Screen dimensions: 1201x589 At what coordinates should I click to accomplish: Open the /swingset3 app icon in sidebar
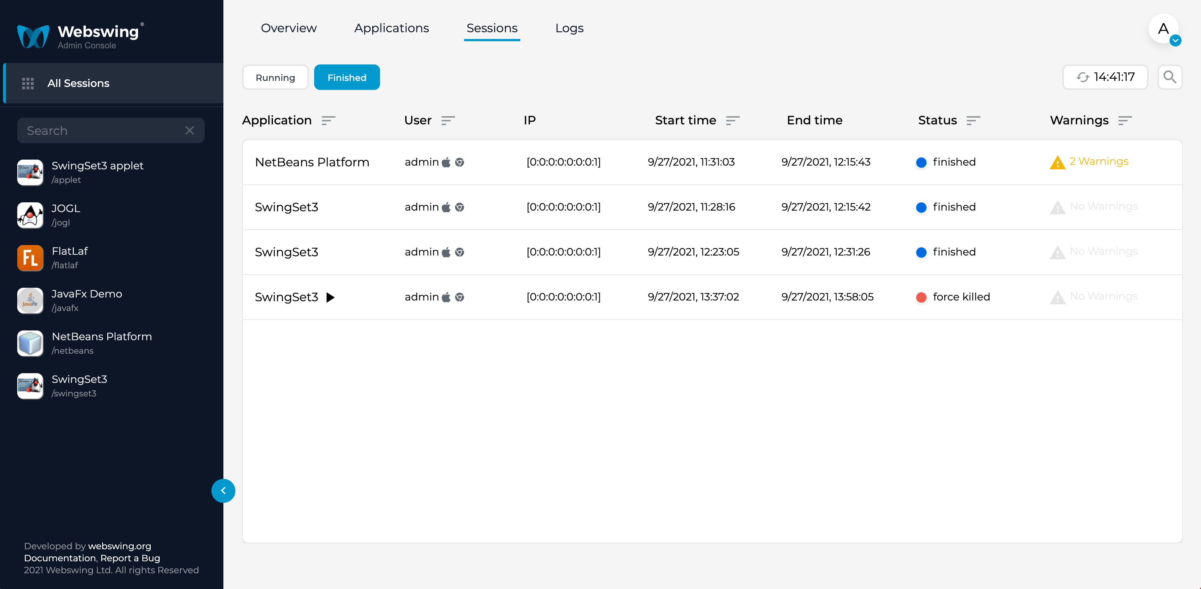pos(30,386)
